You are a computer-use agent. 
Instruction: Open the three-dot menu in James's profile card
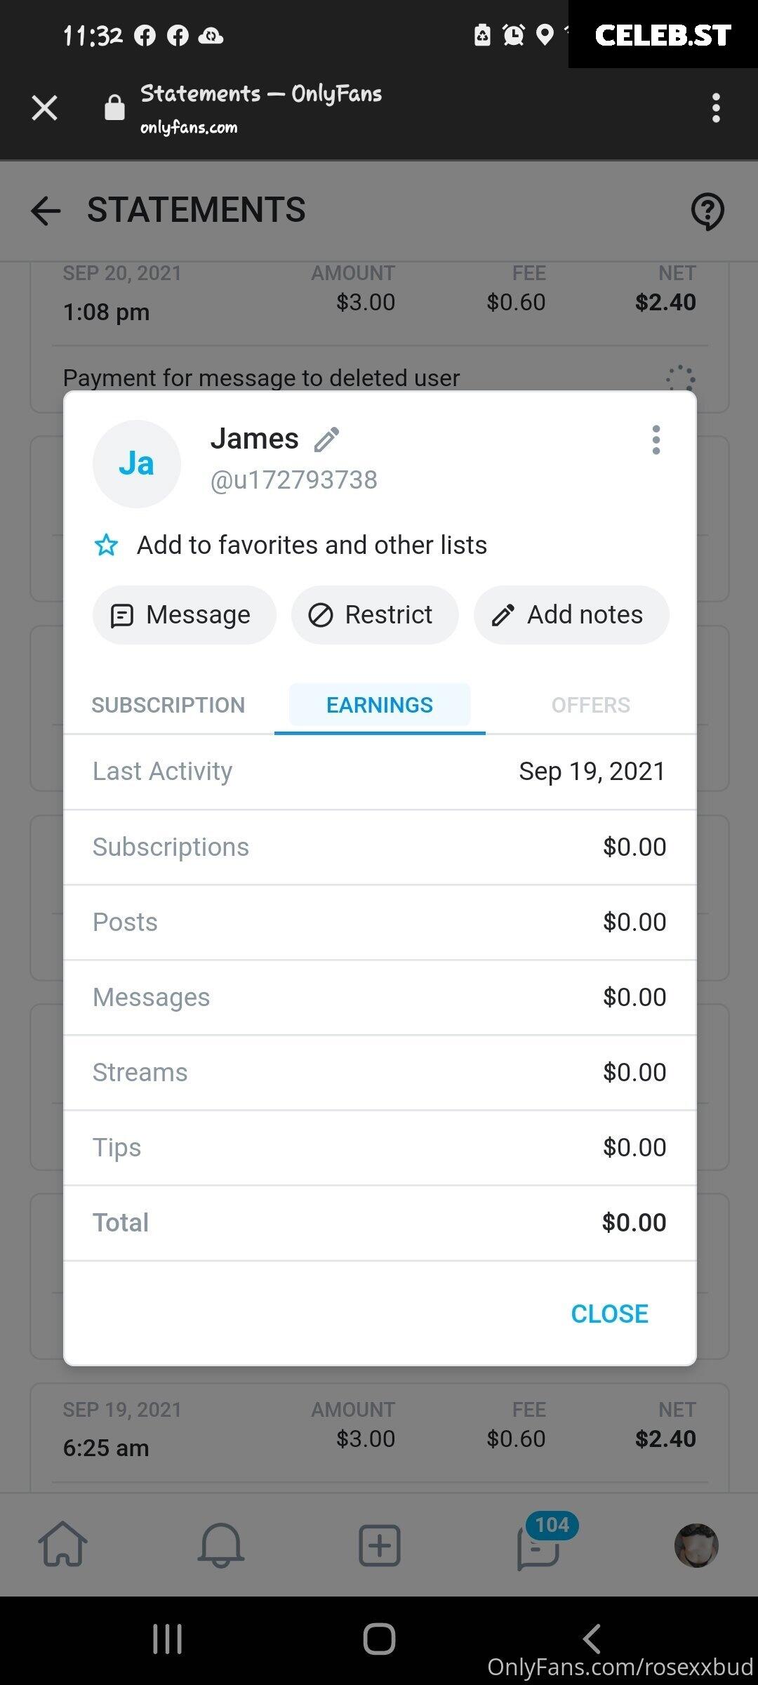(x=656, y=440)
